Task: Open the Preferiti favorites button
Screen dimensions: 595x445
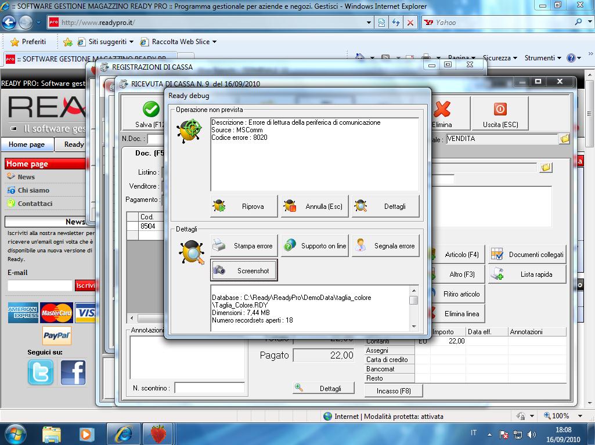Action: (28, 42)
